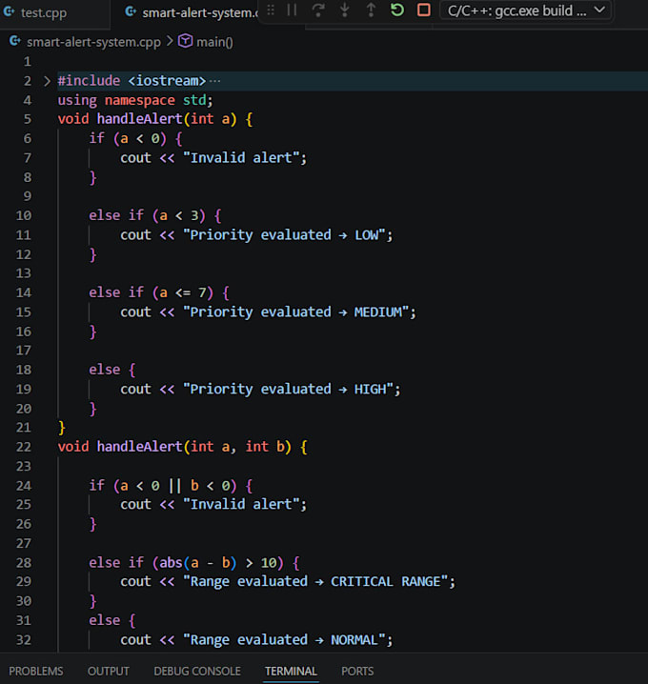Click the "CRITICAL RANGE" string on line 29
The image size is (648, 684).
[386, 581]
